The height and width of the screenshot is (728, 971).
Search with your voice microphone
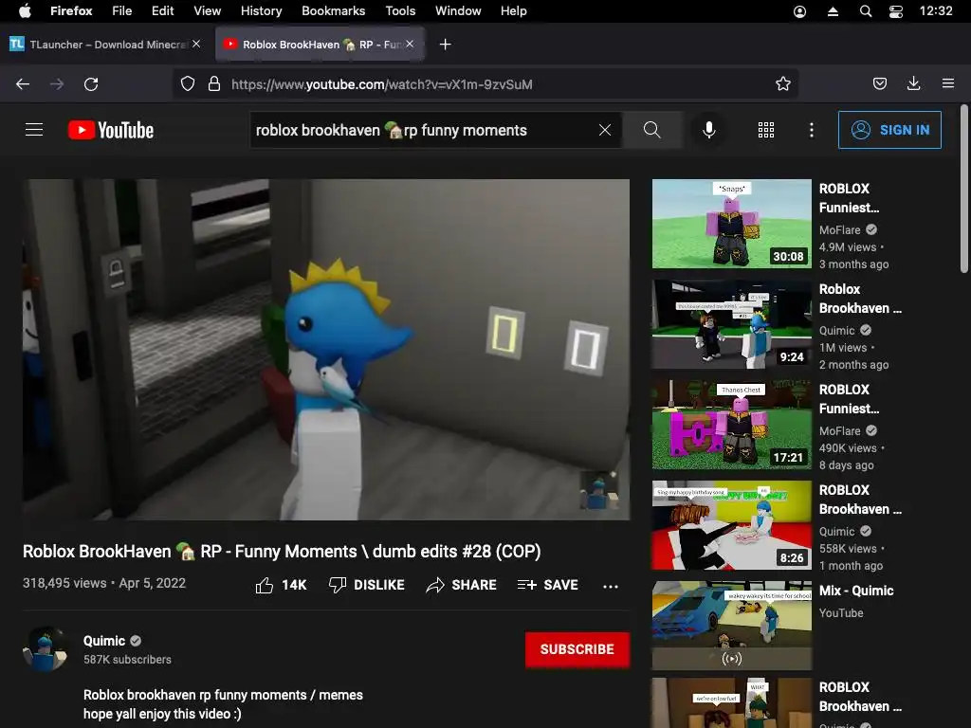[709, 130]
